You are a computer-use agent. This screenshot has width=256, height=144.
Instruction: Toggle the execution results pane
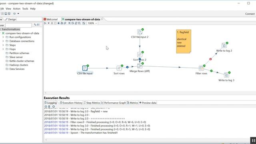[84, 23]
